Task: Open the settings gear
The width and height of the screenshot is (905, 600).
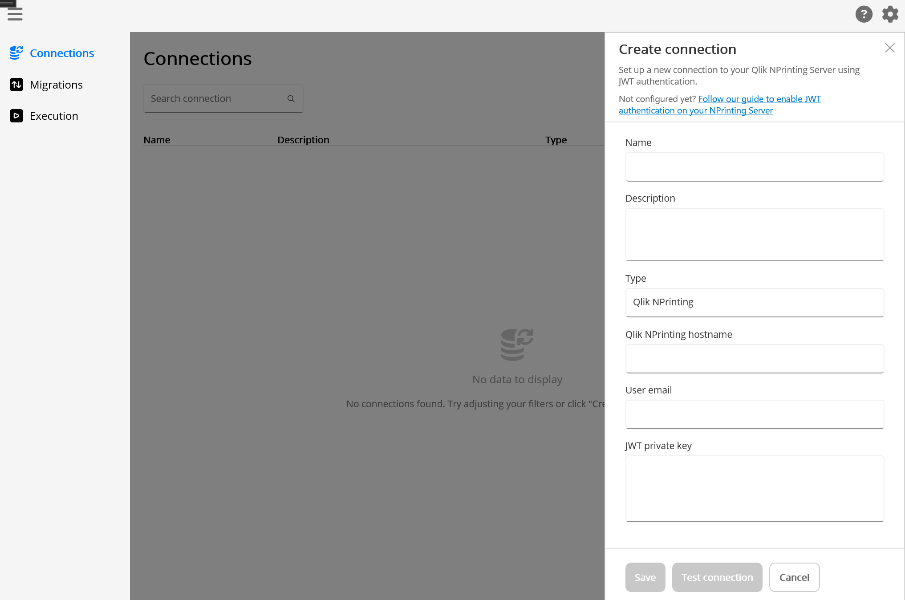Action: [x=890, y=14]
